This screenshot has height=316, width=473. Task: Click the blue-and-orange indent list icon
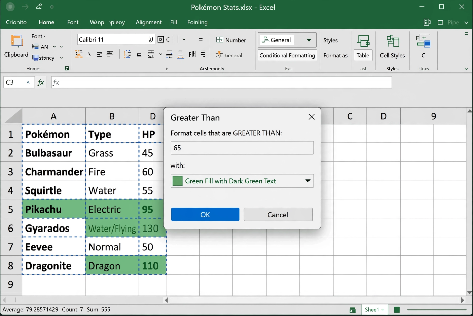[x=128, y=54]
